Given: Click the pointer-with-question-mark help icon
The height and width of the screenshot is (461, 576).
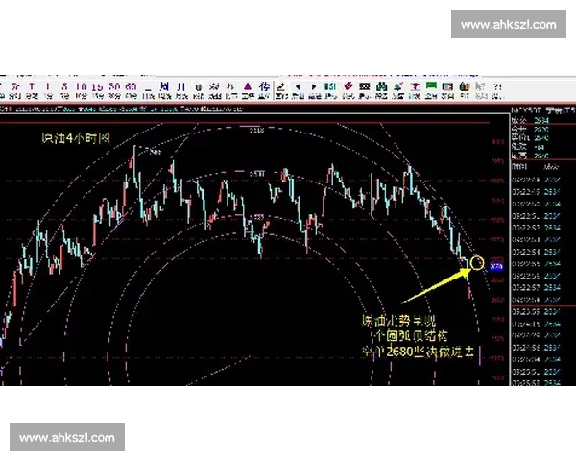Looking at the screenshot, I should pos(481,90).
